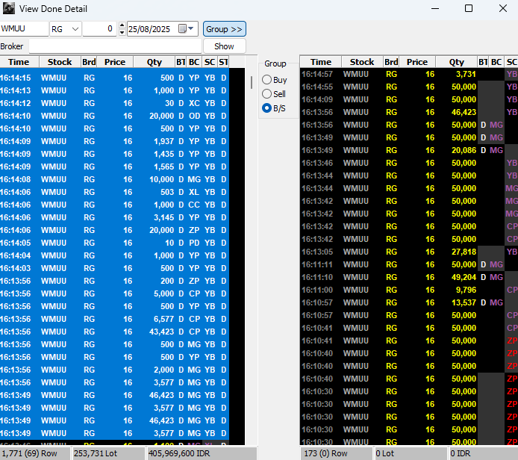Select right row with quantity 27,818
518x460 pixels.
coord(409,252)
